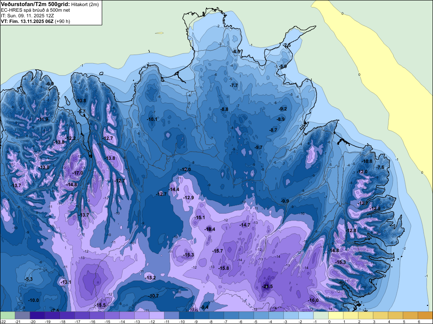This screenshot has height=324, width=433.
Task: Click the -10.7 temperature value
Action: (153, 296)
